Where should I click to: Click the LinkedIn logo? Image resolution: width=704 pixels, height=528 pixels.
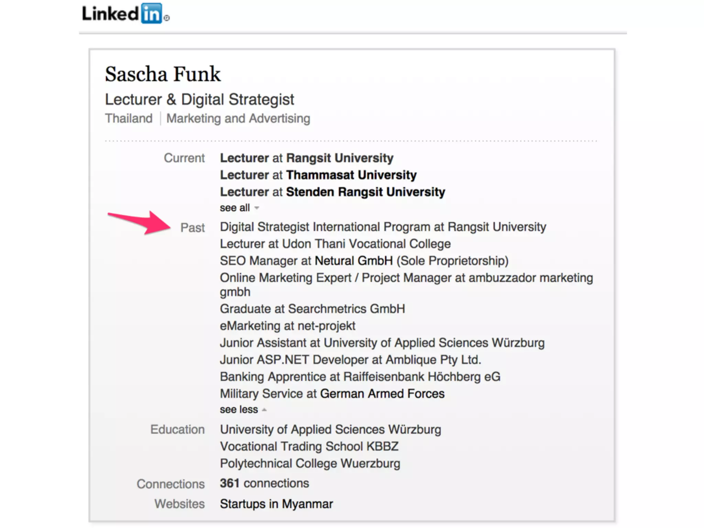coord(125,14)
